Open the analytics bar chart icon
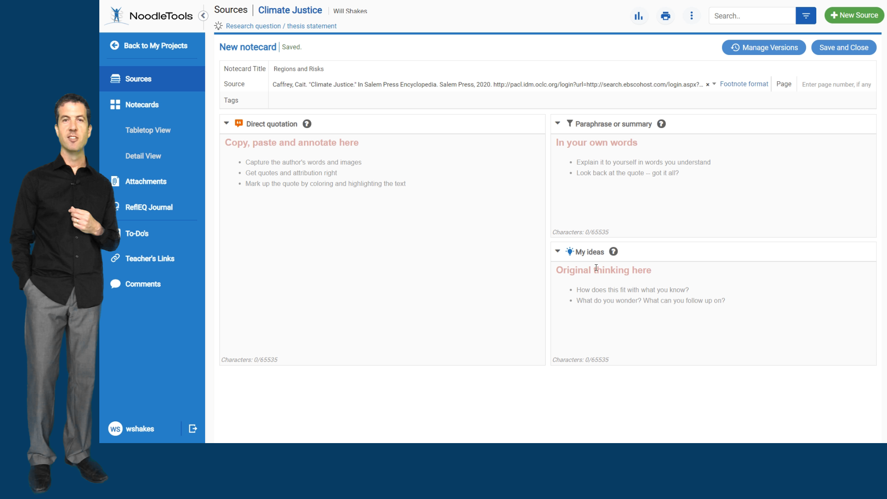The height and width of the screenshot is (499, 887). click(638, 16)
